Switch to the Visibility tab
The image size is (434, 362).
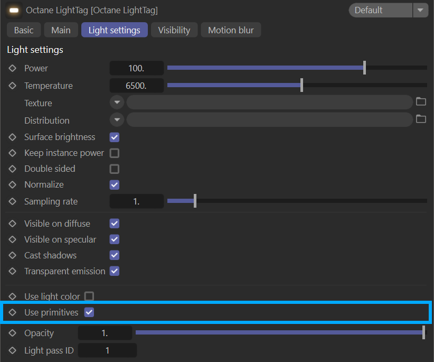coord(174,30)
